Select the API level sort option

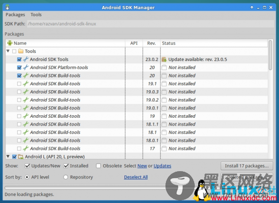click(x=27, y=177)
